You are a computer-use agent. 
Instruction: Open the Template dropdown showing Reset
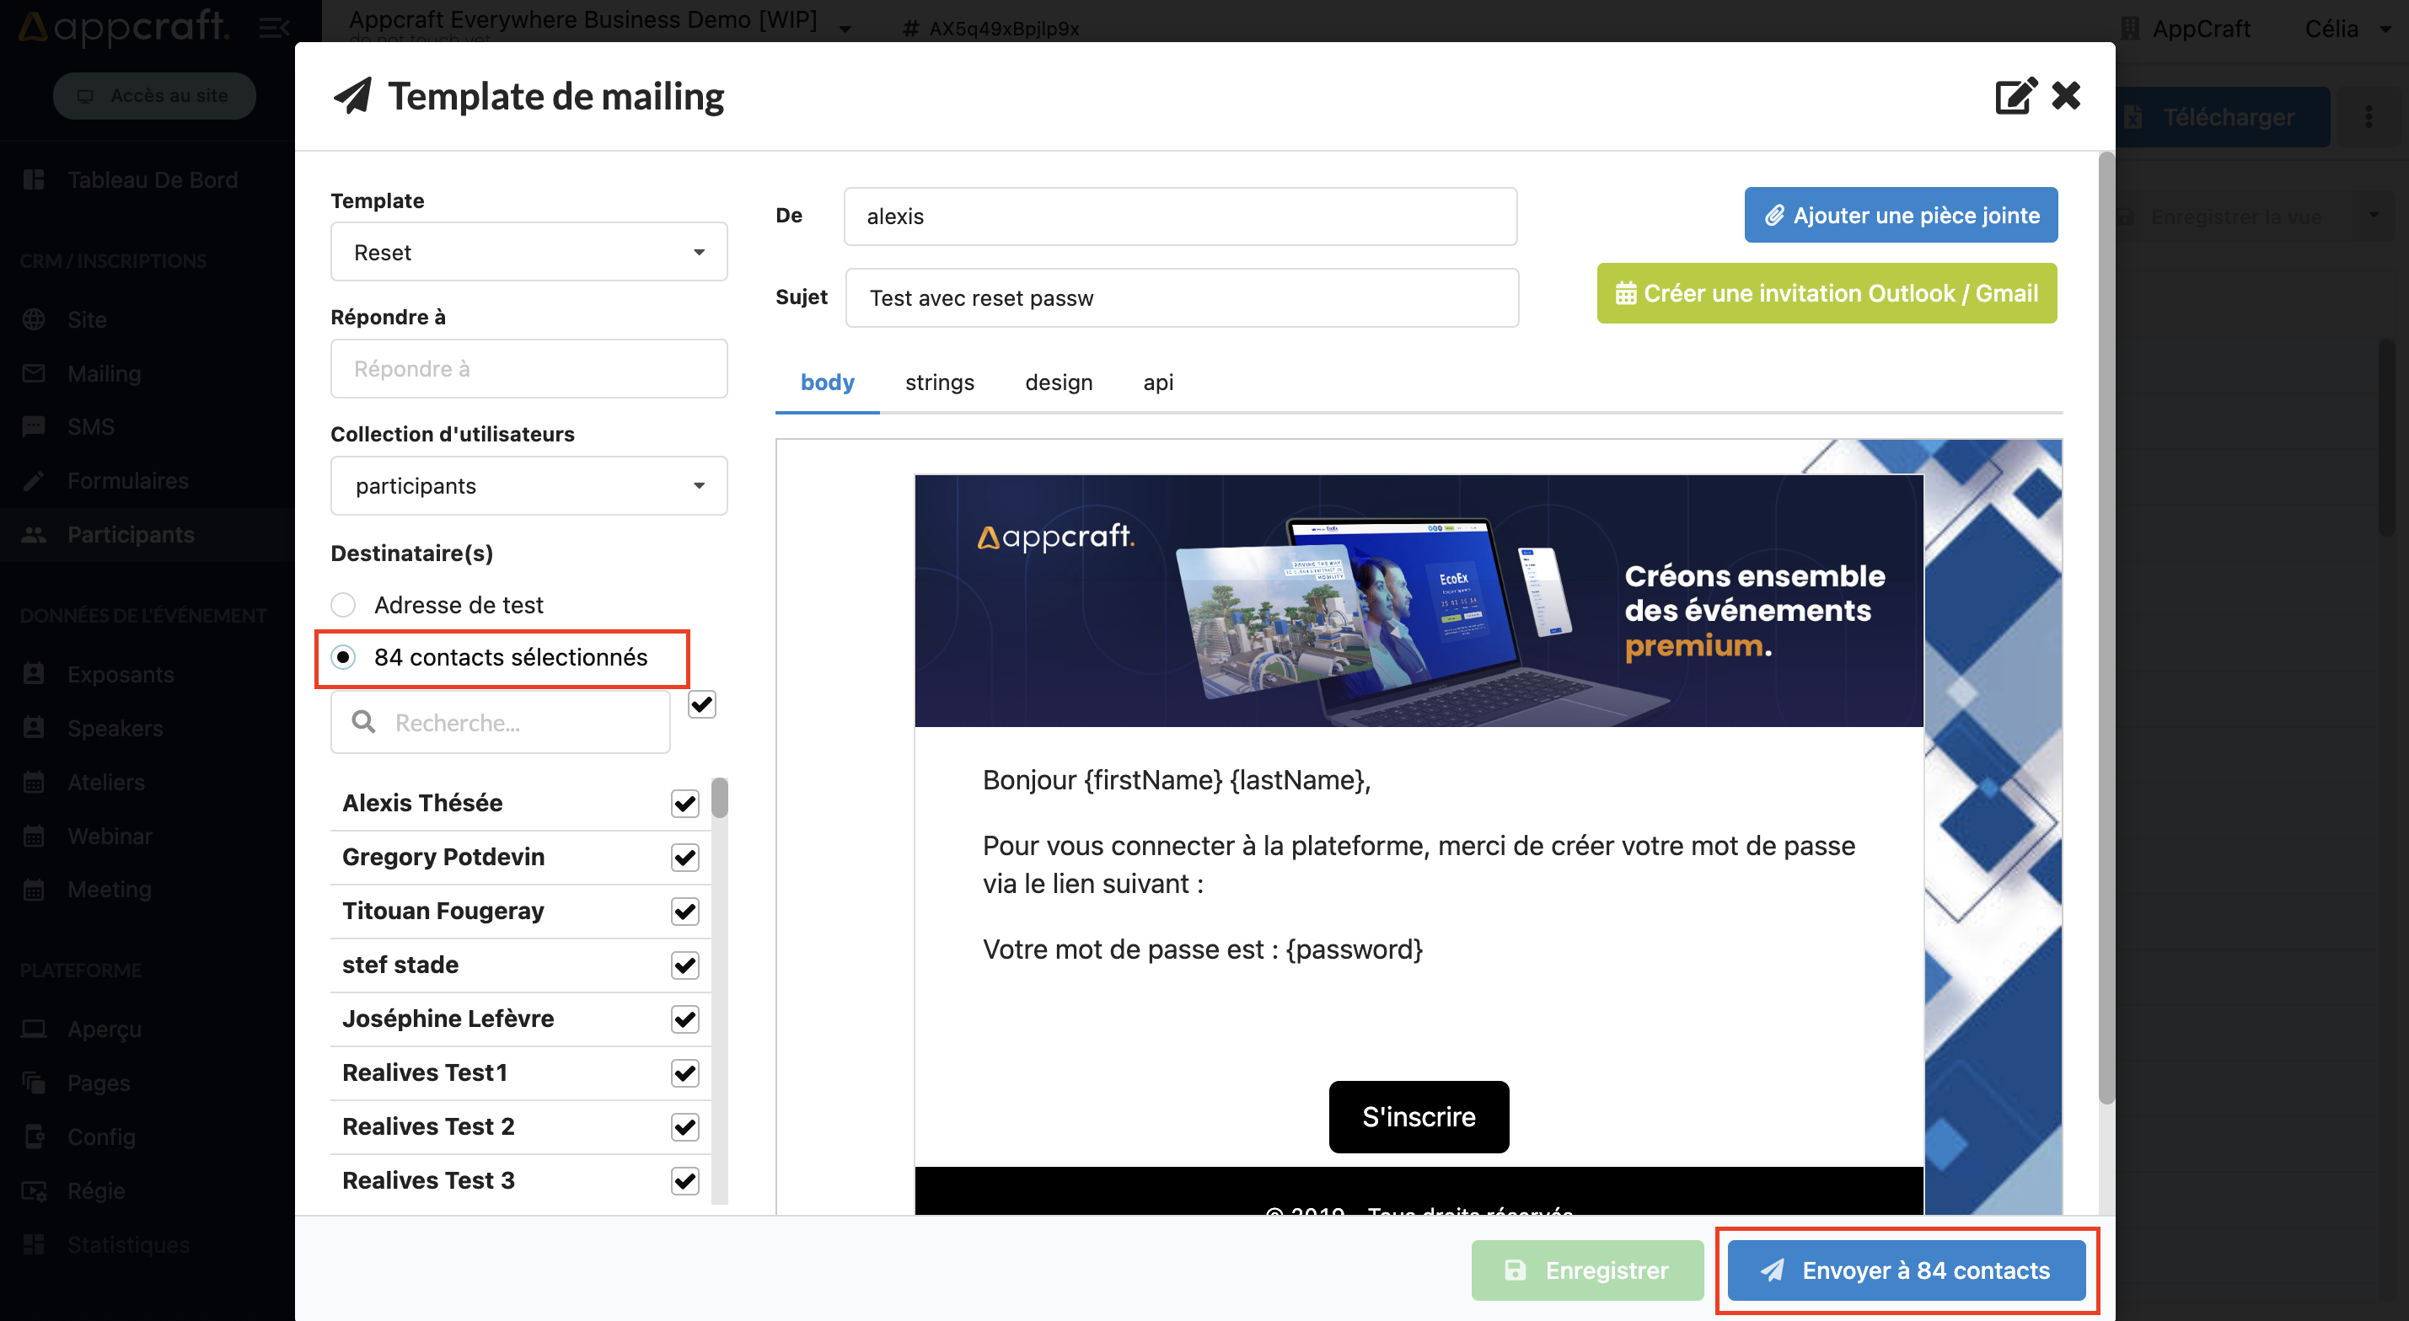[528, 253]
